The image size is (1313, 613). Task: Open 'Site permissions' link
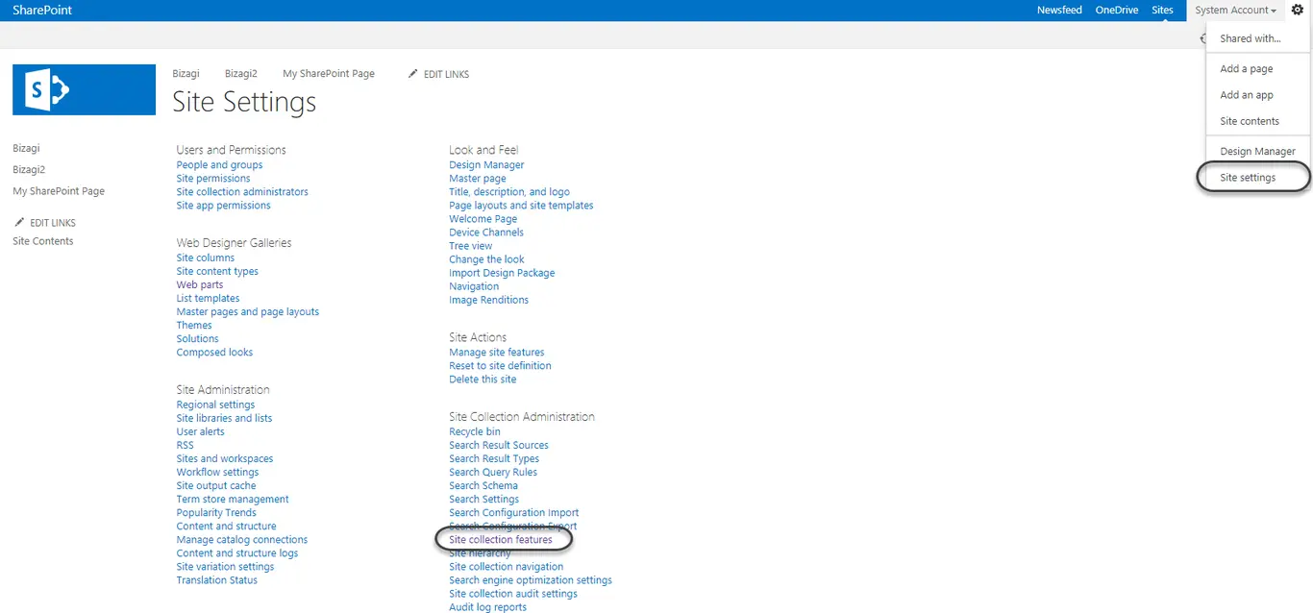point(213,179)
